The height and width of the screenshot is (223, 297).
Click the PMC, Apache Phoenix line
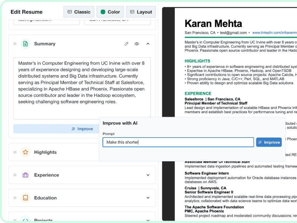point(204,211)
